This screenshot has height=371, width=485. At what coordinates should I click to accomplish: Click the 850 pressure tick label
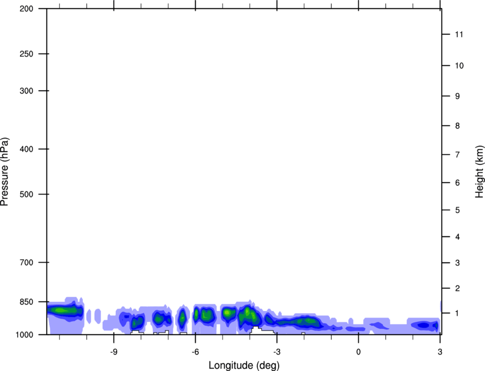[x=26, y=302]
